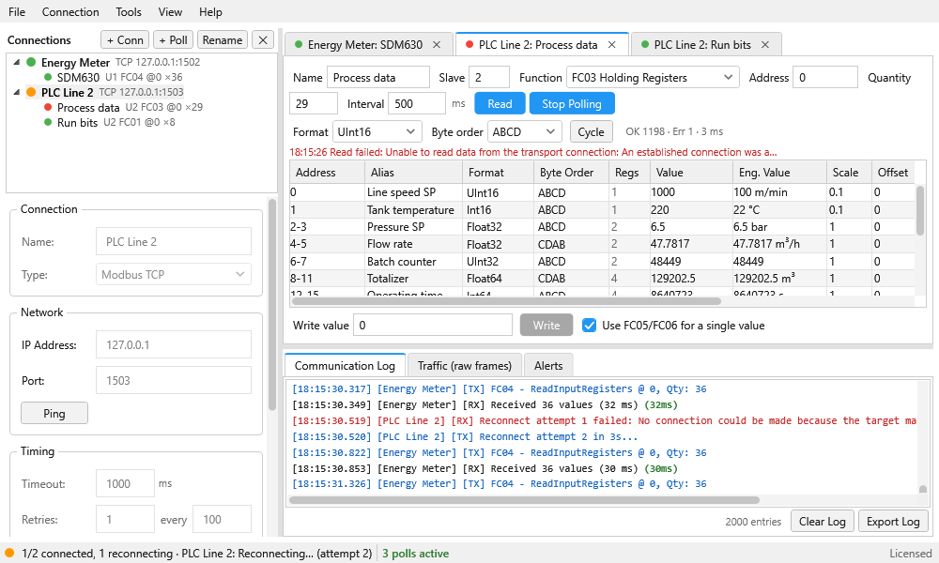This screenshot has height=563, width=939.
Task: Click the green status dot of Energy Meter
Action: point(31,62)
